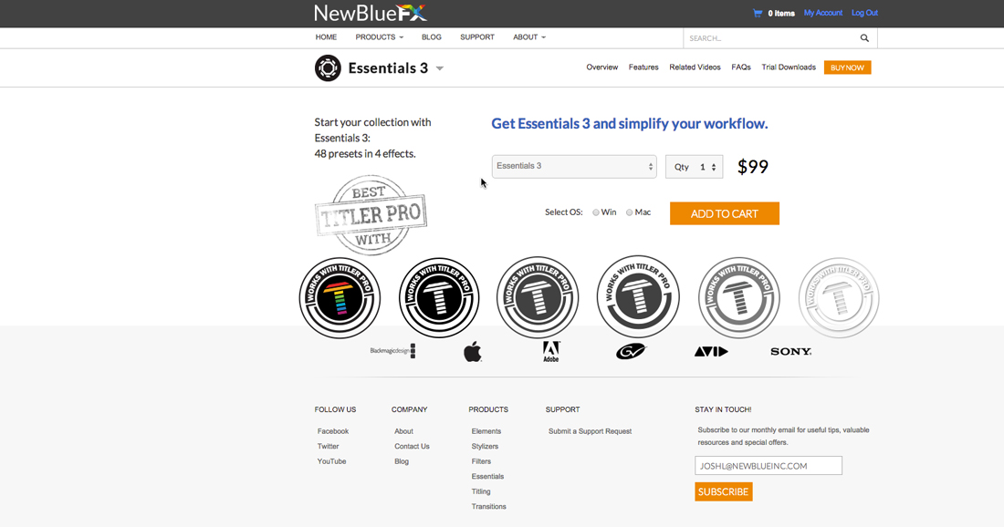Open the Twitter footer link
This screenshot has height=527, width=1004.
[x=328, y=447]
